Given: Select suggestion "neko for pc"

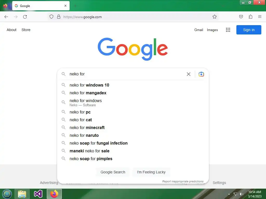Looking at the screenshot, I should pyautogui.click(x=133, y=112).
